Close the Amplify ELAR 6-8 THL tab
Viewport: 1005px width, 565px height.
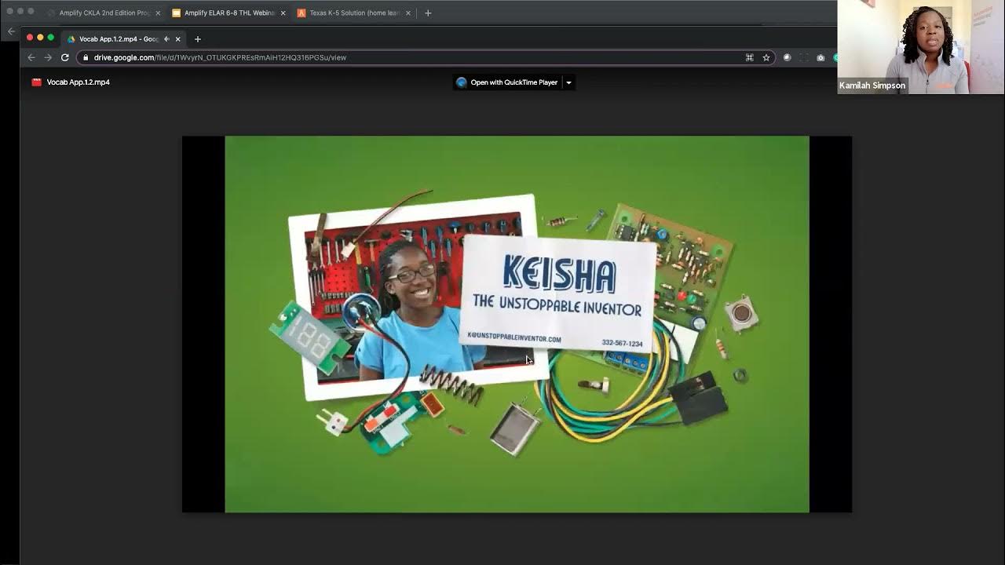click(283, 13)
